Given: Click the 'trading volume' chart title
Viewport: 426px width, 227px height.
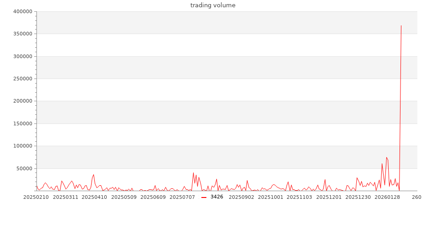Looking at the screenshot, I should (x=213, y=5).
